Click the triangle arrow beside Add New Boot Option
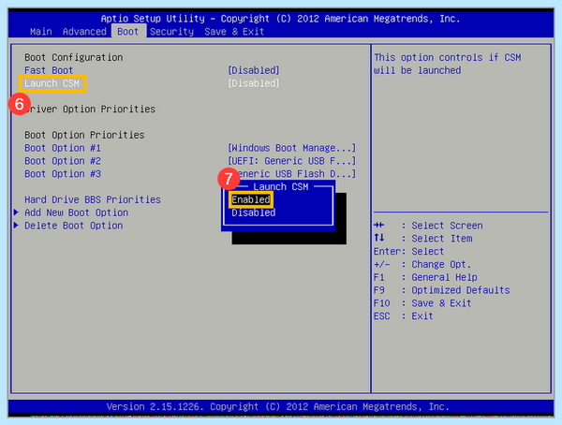The image size is (562, 425). 16,212
